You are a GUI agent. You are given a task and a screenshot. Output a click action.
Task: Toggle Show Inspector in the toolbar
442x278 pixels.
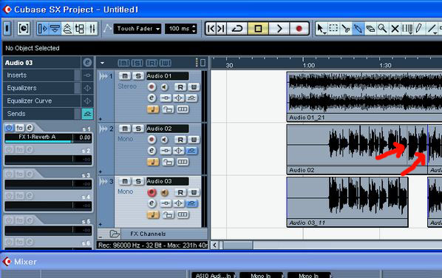point(42,29)
